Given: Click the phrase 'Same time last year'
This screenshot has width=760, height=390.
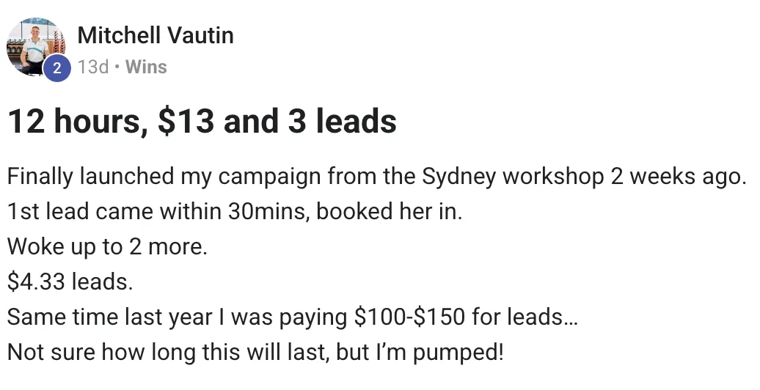Looking at the screenshot, I should pos(109,317).
